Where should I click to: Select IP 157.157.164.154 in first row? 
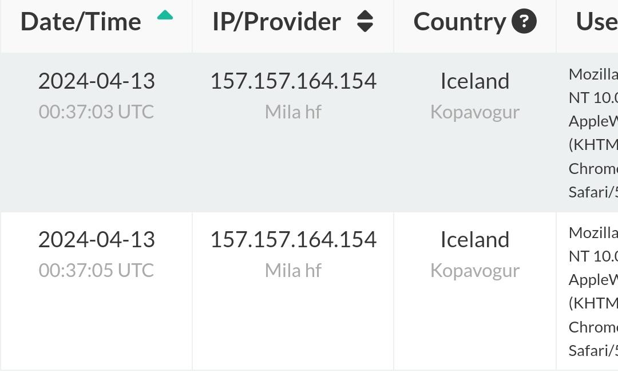tap(293, 81)
